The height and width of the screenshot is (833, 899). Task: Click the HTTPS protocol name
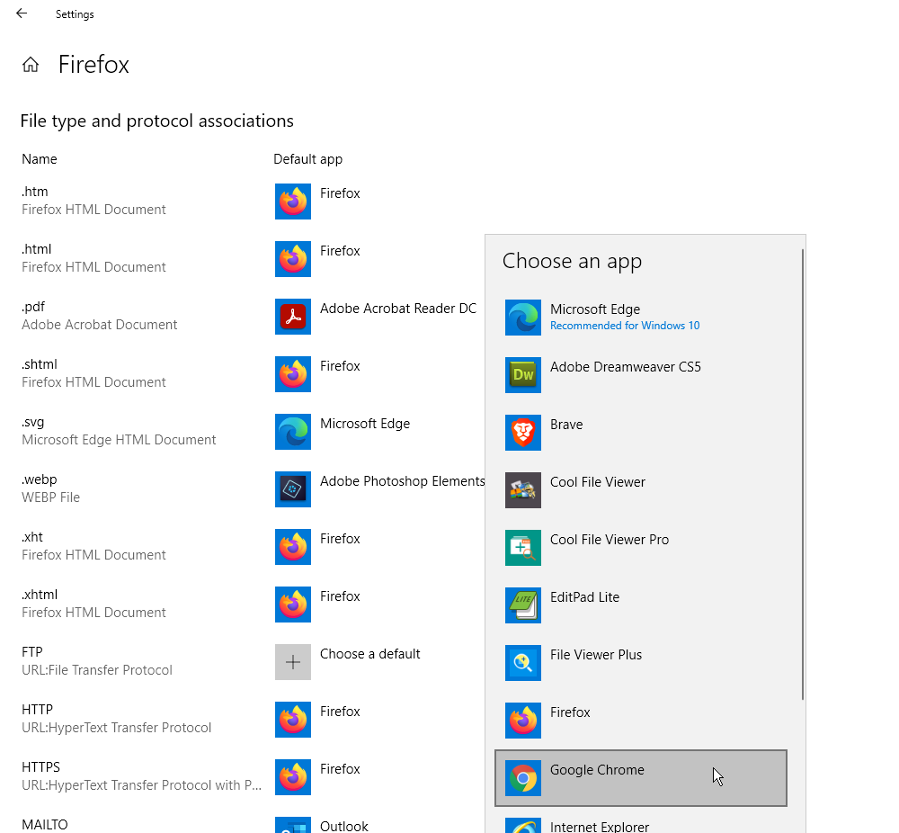40,767
